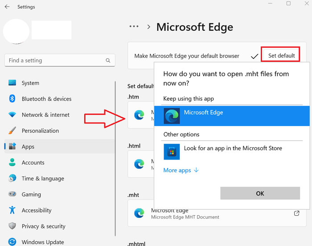Open Gaming settings
The height and width of the screenshot is (246, 312).
(60, 194)
